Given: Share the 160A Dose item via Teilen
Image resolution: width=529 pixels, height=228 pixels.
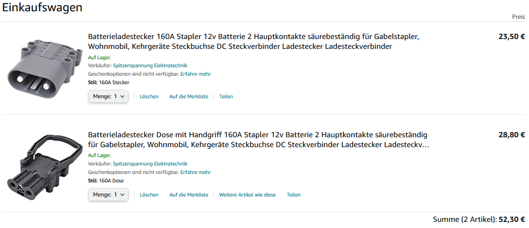Looking at the screenshot, I should [293, 195].
